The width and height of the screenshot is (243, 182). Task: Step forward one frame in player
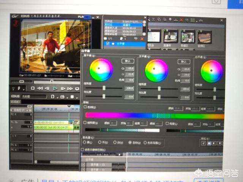[63, 88]
